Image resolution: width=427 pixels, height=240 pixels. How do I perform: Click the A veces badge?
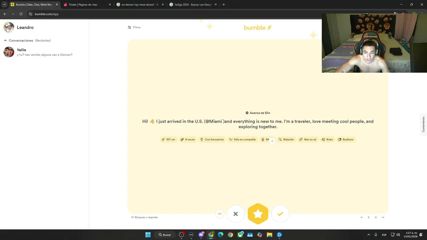(x=187, y=139)
